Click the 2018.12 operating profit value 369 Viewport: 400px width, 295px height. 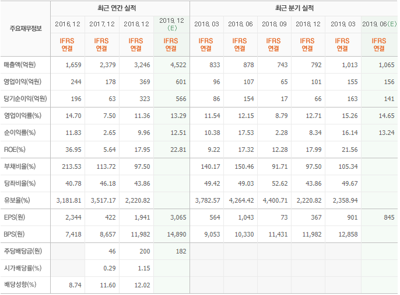[145, 82]
